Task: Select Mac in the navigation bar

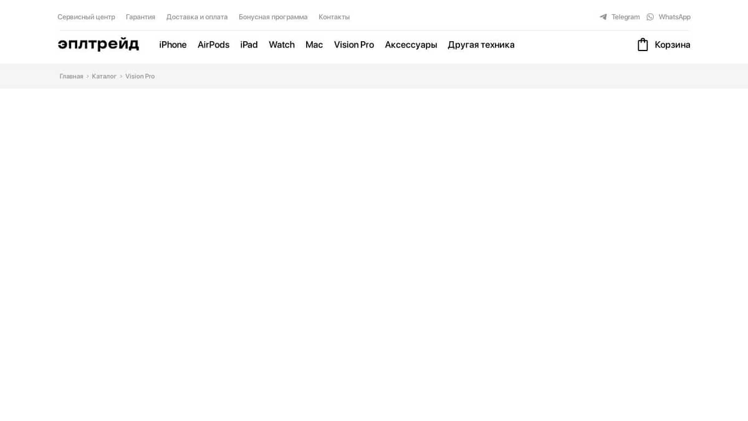Action: (x=314, y=45)
